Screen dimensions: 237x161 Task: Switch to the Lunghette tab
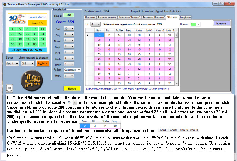185,18
